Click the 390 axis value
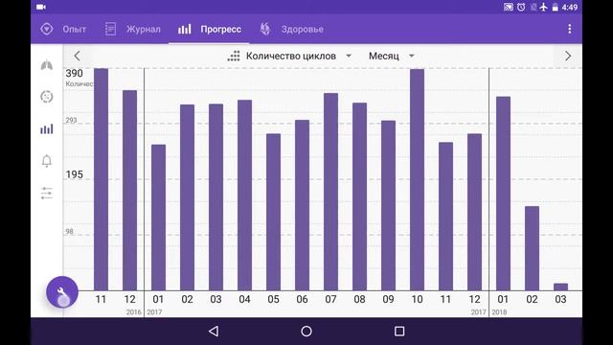 (x=75, y=73)
